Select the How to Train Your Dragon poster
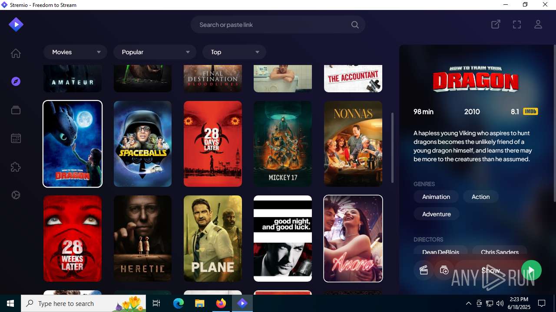Viewport: 556px width, 312px height. pos(73,144)
